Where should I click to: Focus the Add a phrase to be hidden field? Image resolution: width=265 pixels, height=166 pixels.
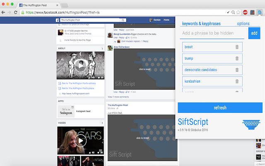[212, 33]
